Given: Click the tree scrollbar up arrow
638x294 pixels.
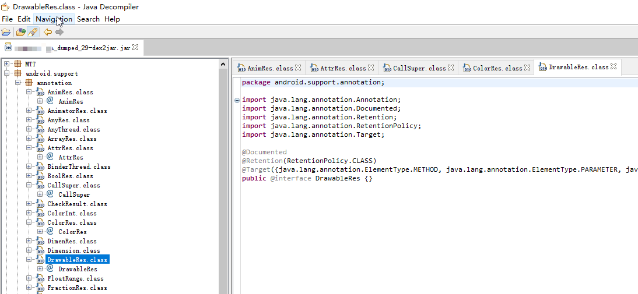Looking at the screenshot, I should tap(223, 64).
